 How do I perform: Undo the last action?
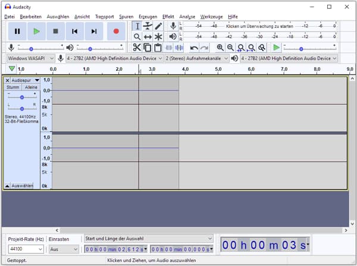[194, 48]
